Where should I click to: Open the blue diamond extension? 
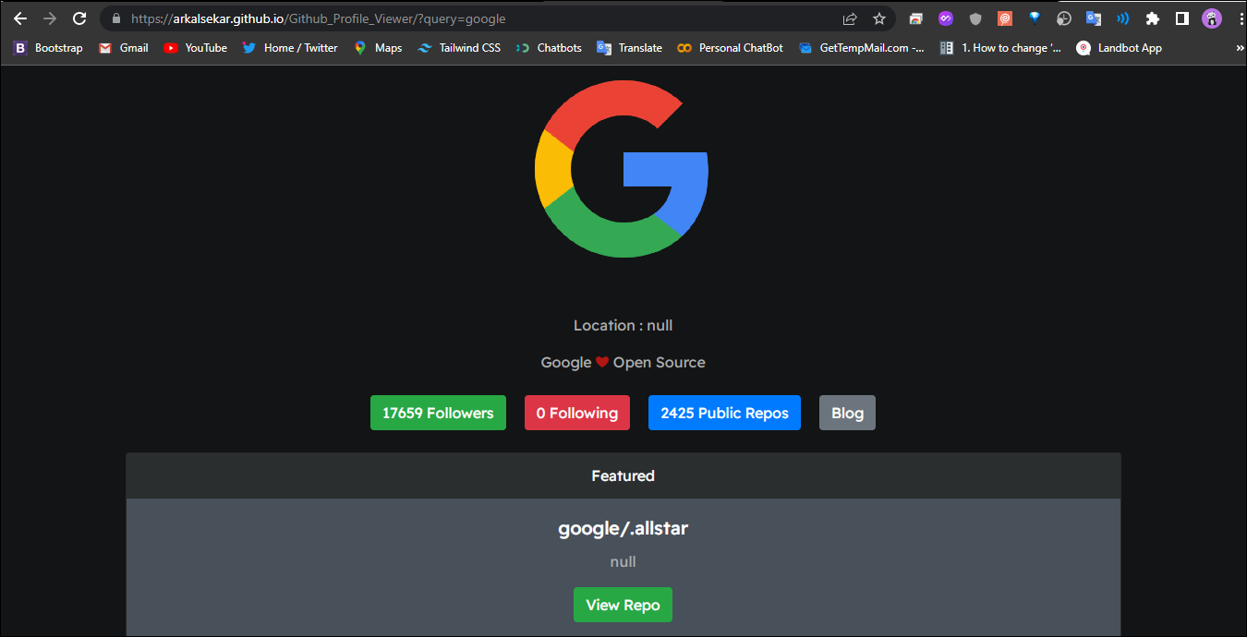point(1035,18)
